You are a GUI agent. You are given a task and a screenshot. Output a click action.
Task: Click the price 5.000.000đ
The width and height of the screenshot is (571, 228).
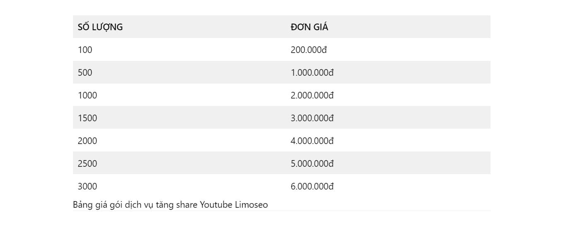[312, 163]
